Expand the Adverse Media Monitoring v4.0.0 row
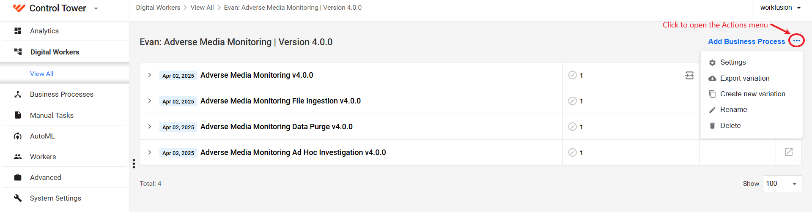Image resolution: width=812 pixels, height=212 pixels. pyautogui.click(x=150, y=75)
